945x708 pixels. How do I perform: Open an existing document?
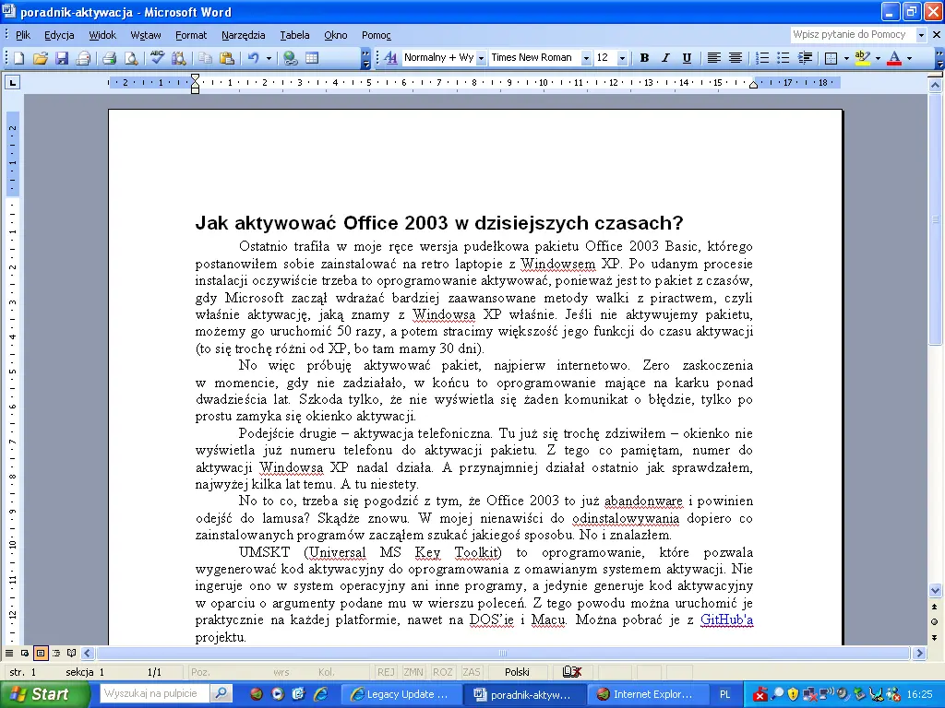40,57
